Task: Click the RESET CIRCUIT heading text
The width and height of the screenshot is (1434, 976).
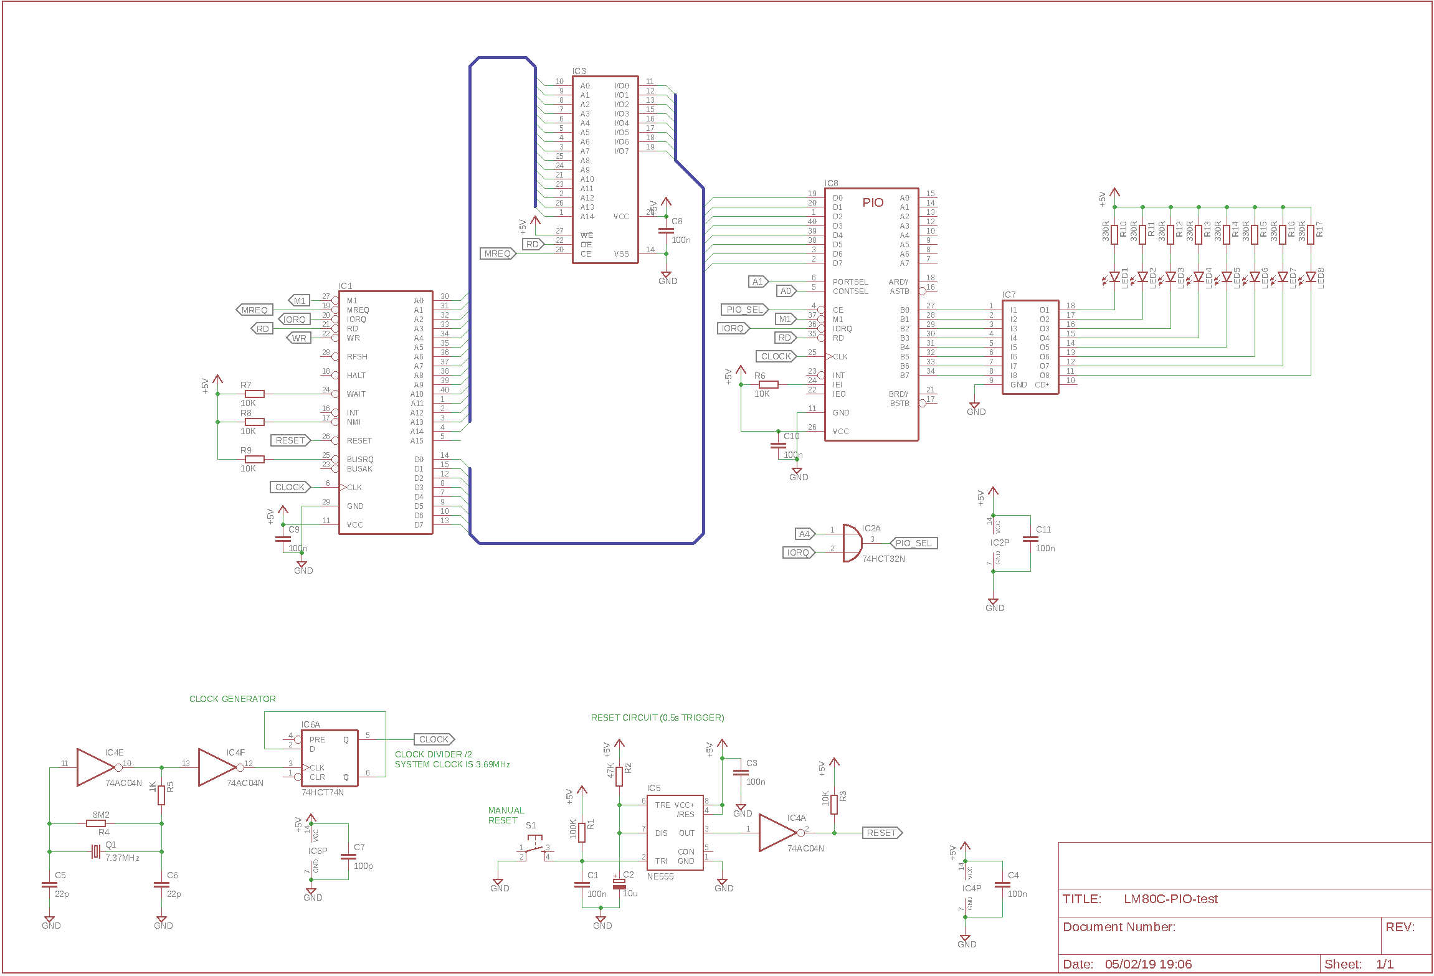Action: point(657,718)
